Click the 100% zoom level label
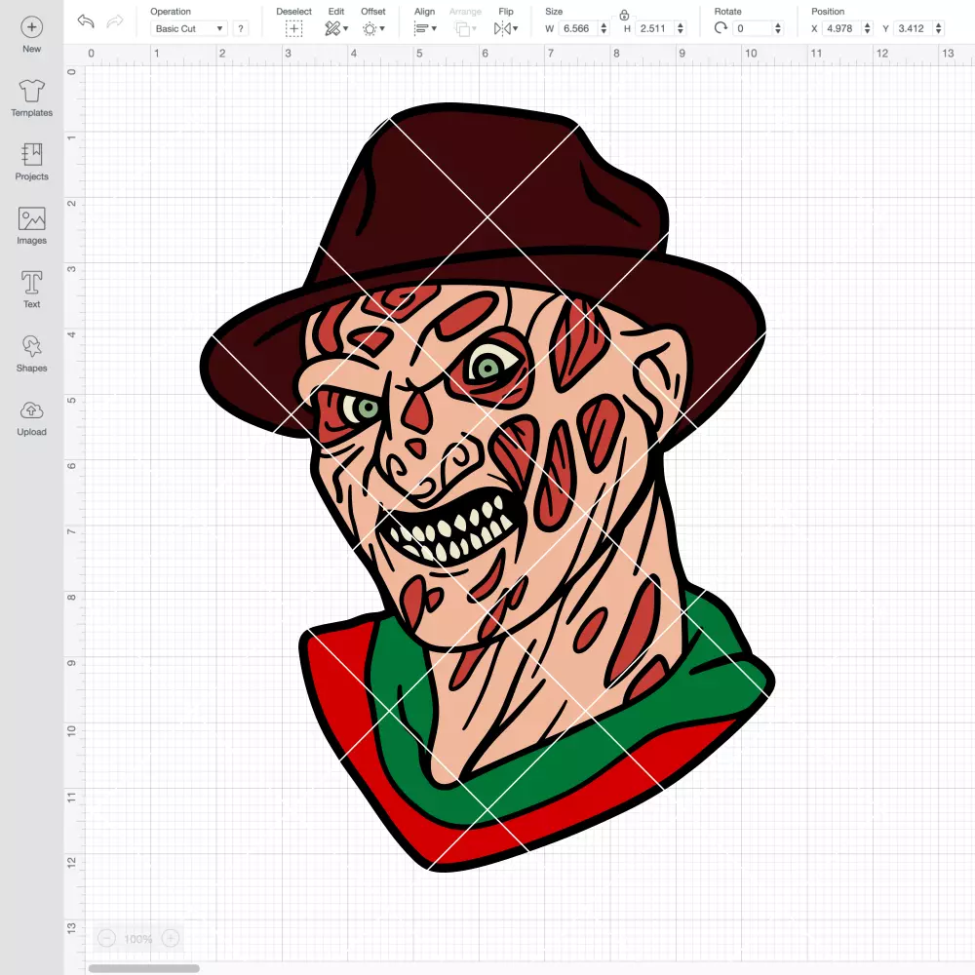 (138, 939)
